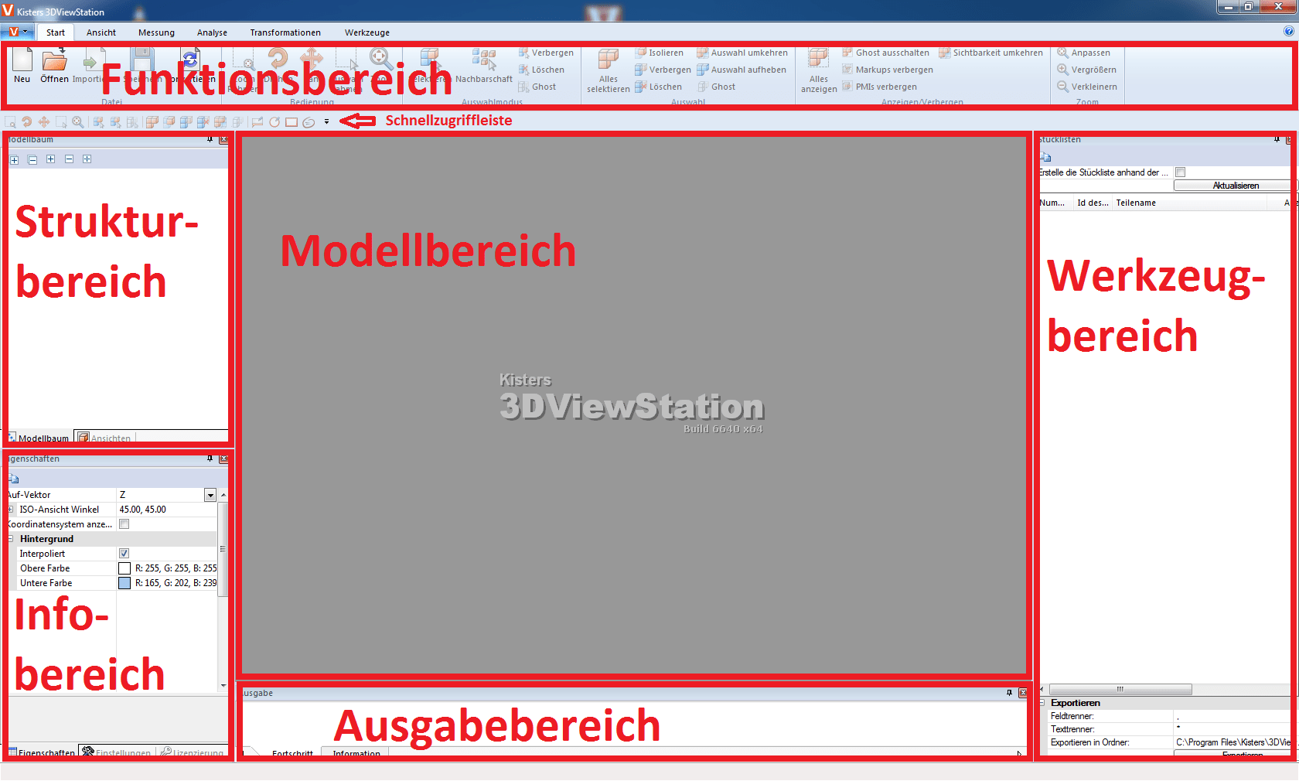Click the Stücklisten horizontal scrollbar thumb
Viewport: 1299px width, 781px height.
click(1120, 689)
